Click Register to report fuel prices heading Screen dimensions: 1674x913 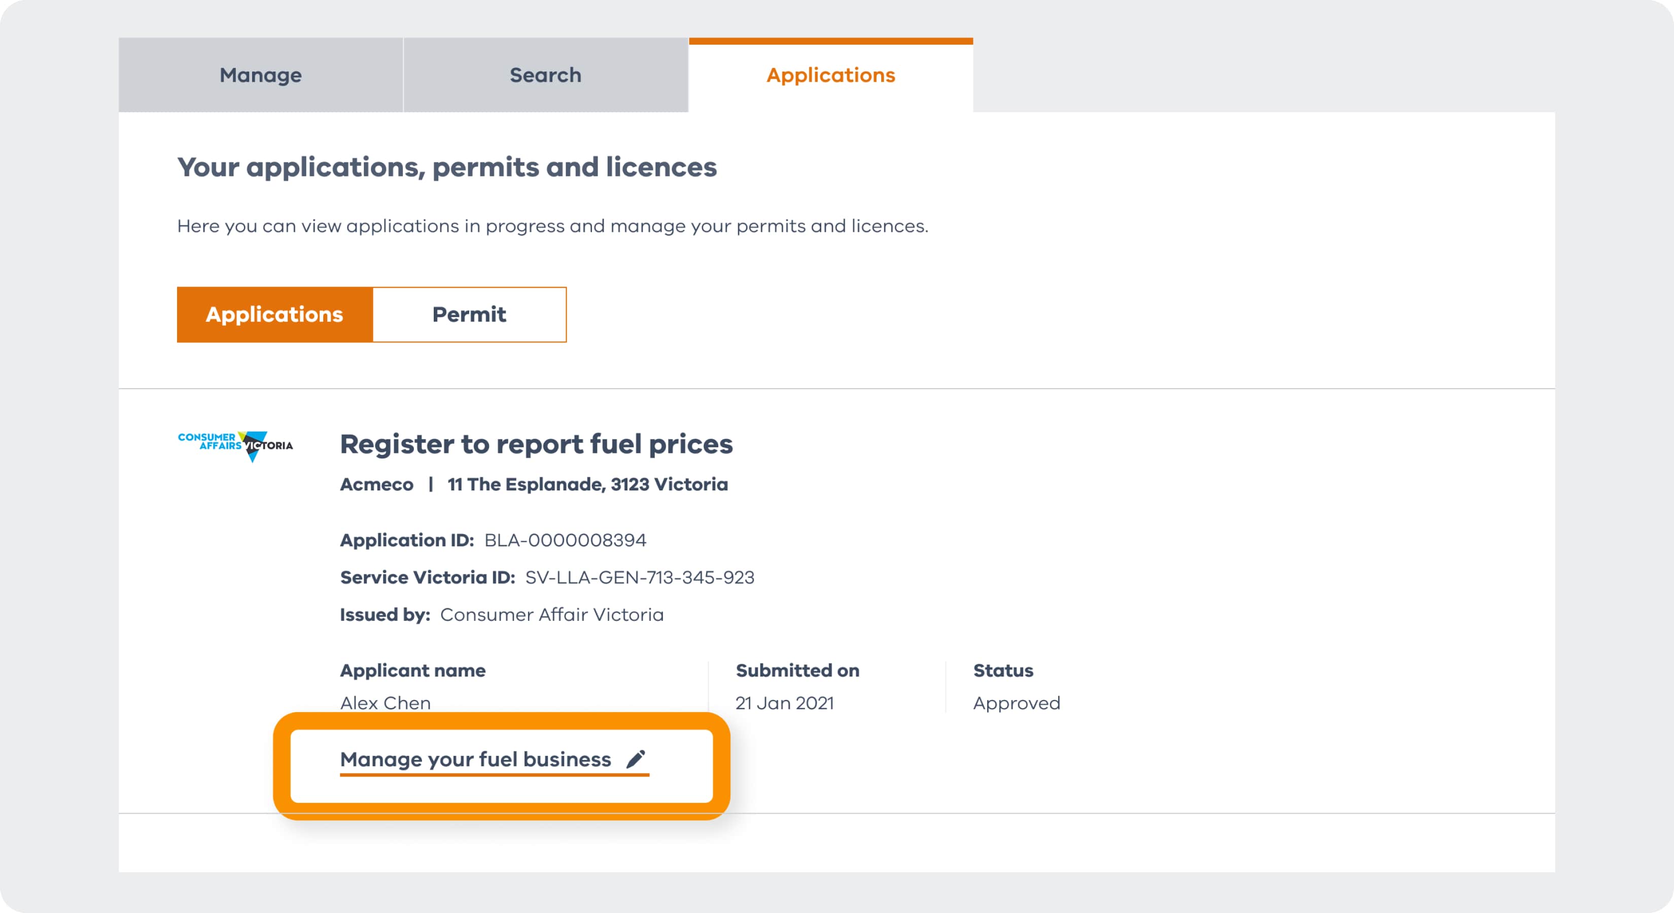pyautogui.click(x=536, y=444)
